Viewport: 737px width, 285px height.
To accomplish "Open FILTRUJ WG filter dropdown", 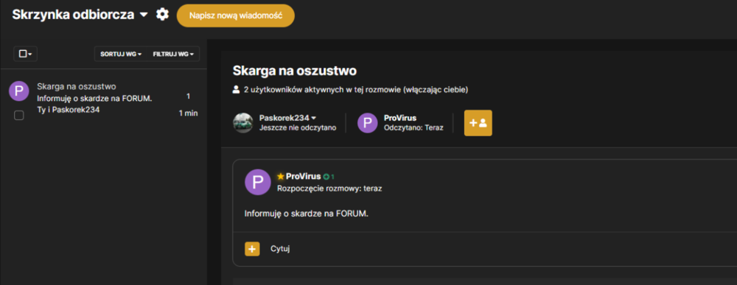I will coord(173,54).
